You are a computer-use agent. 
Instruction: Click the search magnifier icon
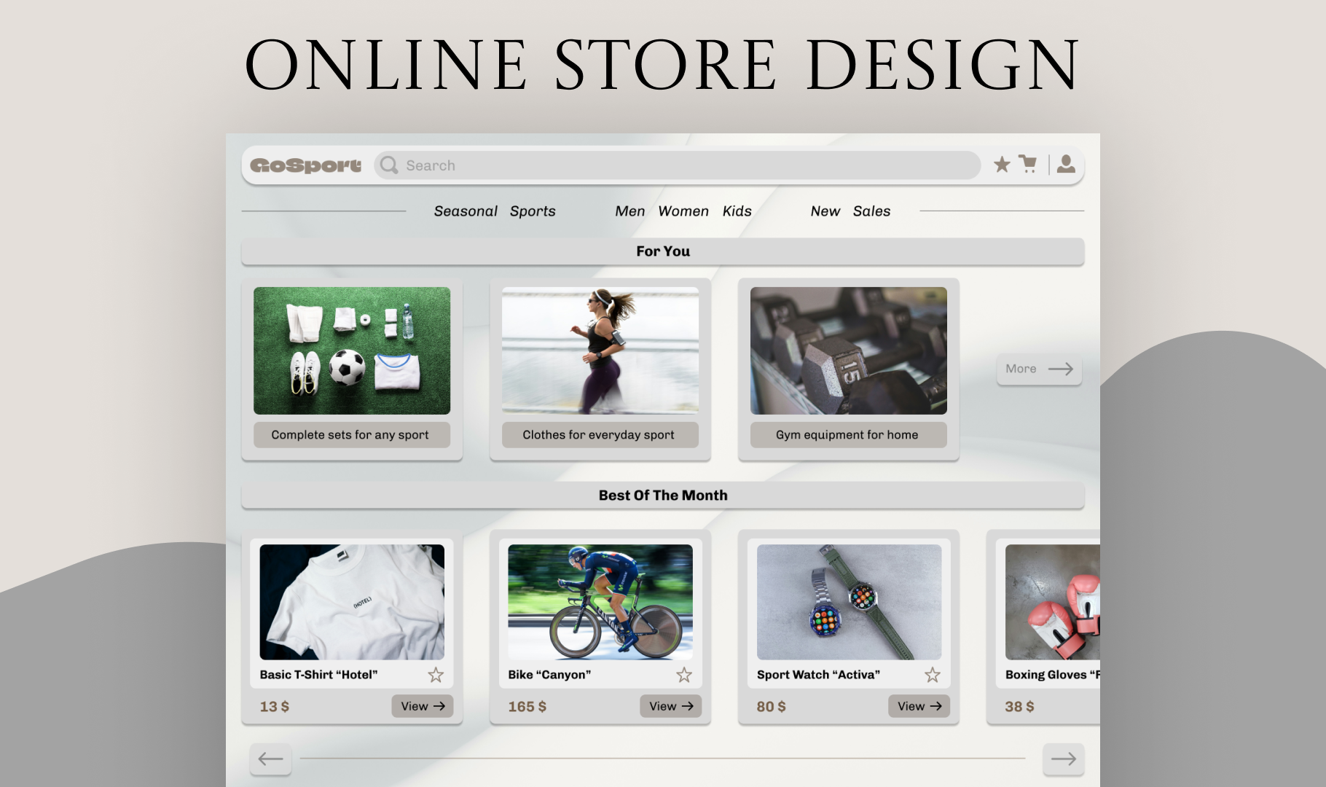(389, 165)
